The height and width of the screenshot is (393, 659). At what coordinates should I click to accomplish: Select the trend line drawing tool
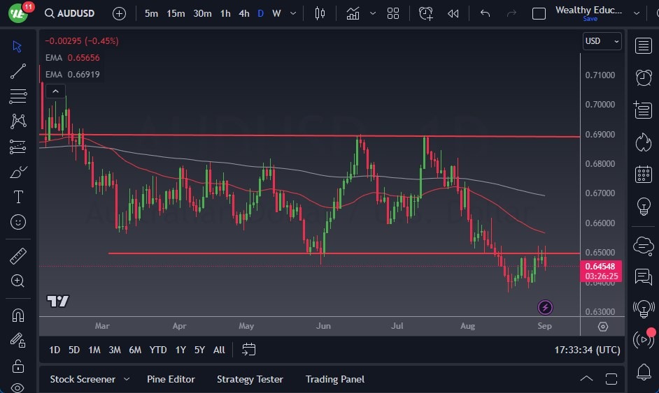click(18, 71)
